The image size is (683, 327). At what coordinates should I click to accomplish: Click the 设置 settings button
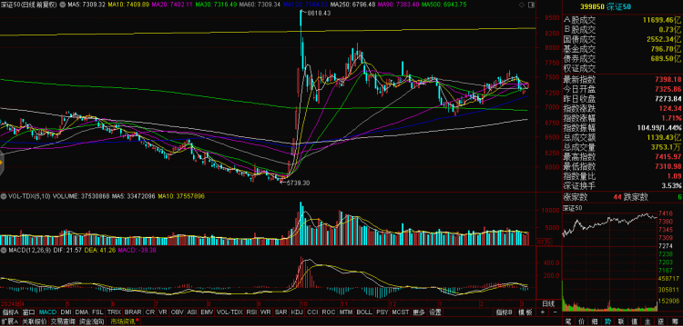click(435, 312)
